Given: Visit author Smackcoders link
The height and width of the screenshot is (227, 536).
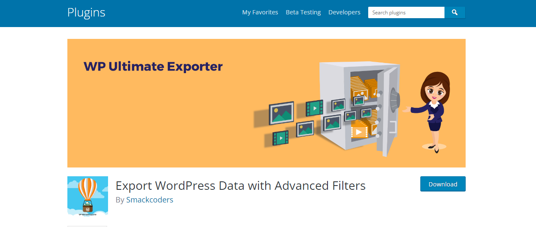Looking at the screenshot, I should pos(150,200).
